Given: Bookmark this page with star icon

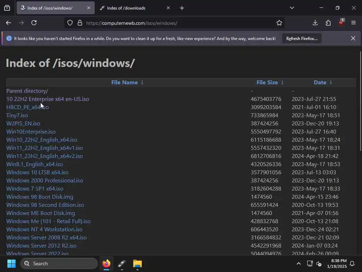Looking at the screenshot, I should [279, 23].
